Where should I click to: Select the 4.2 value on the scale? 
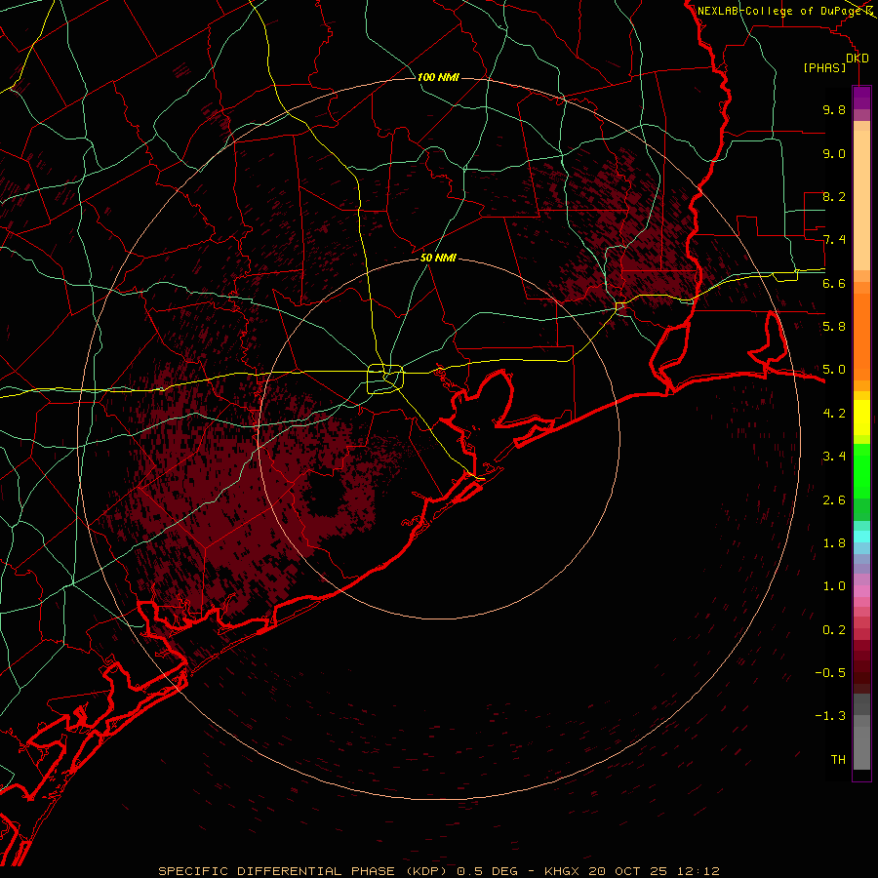834,414
